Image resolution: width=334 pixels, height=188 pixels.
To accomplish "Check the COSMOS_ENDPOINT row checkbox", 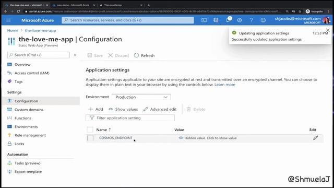I will click(x=90, y=138).
